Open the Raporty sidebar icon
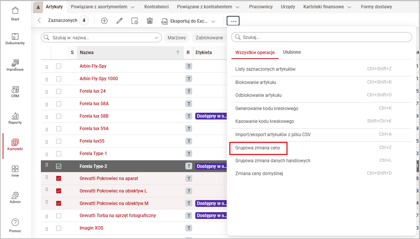The image size is (420, 239). pyautogui.click(x=15, y=118)
